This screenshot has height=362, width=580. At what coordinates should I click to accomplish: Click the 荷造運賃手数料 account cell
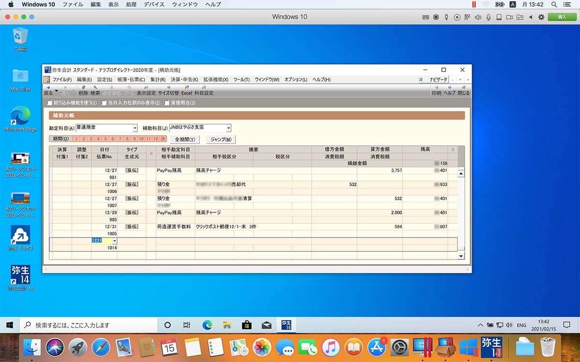[175, 226]
